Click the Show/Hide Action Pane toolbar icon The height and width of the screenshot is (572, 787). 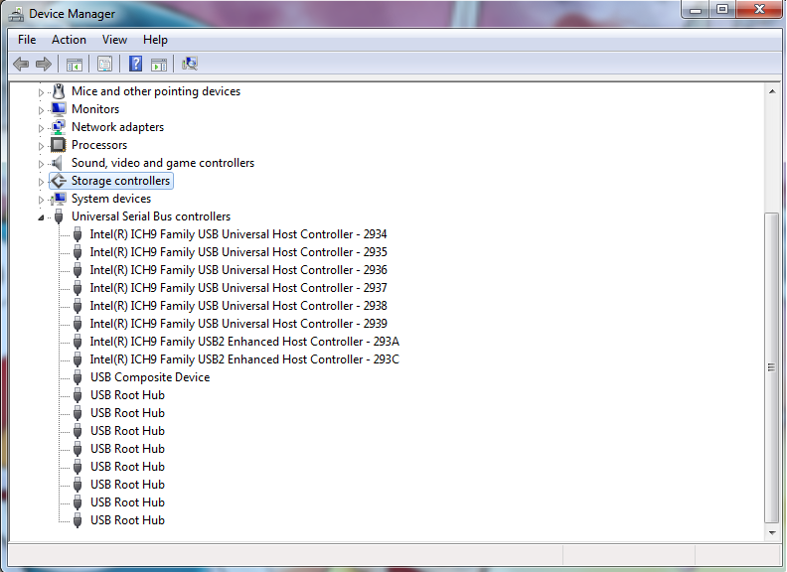tap(159, 65)
